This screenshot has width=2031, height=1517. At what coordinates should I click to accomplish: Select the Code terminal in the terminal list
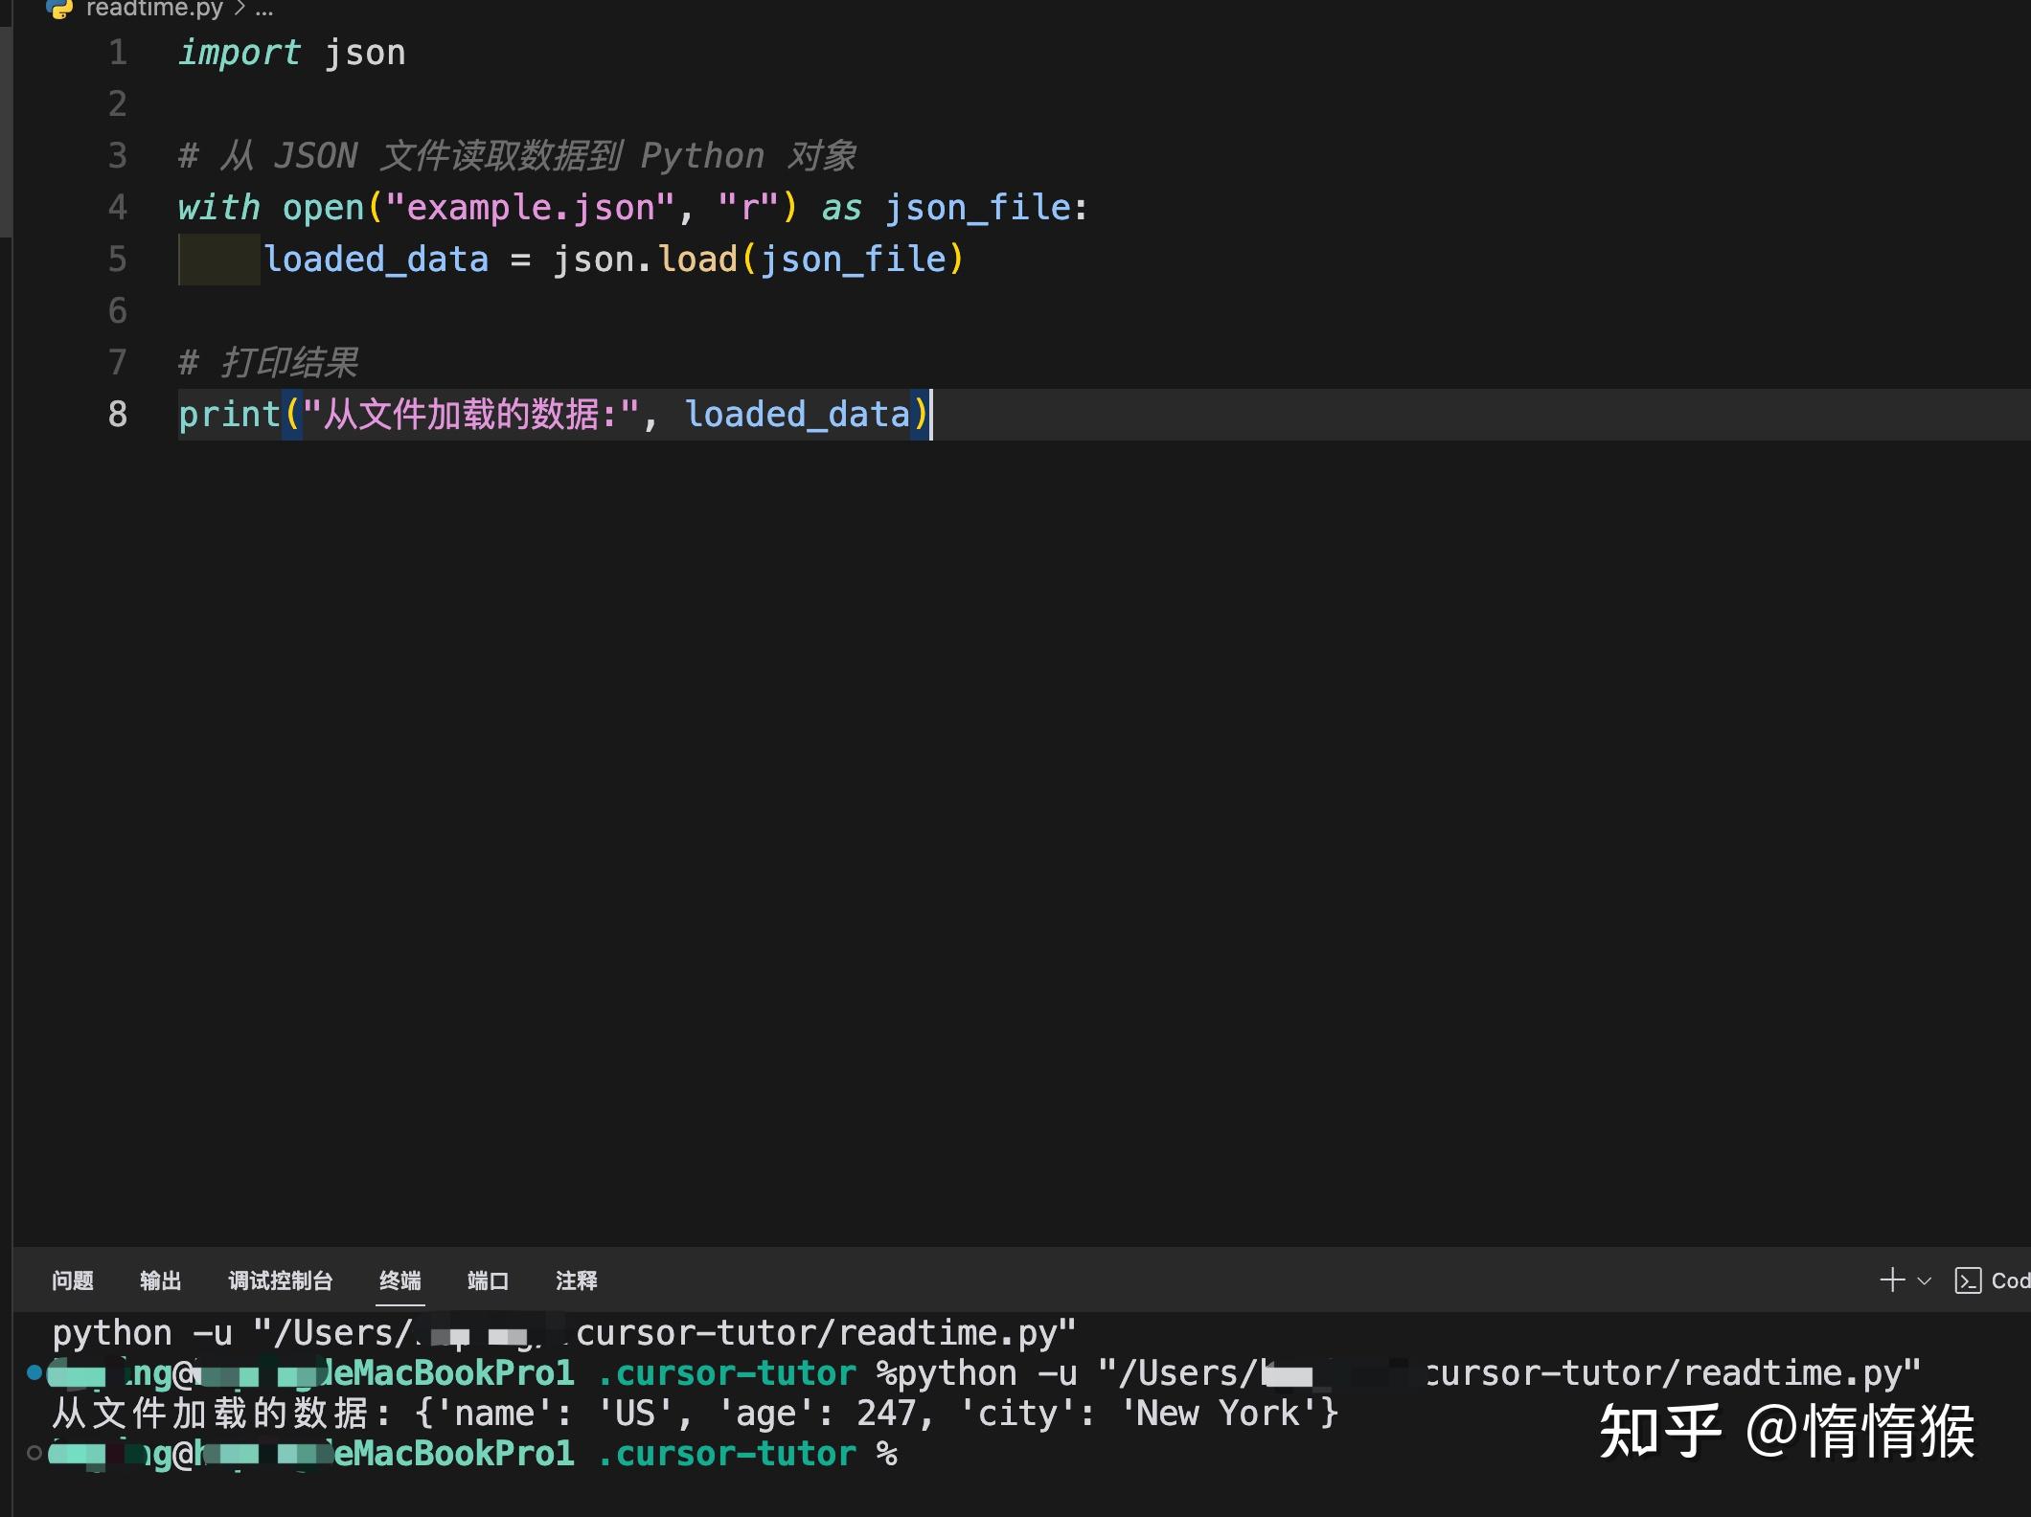[x=2009, y=1280]
